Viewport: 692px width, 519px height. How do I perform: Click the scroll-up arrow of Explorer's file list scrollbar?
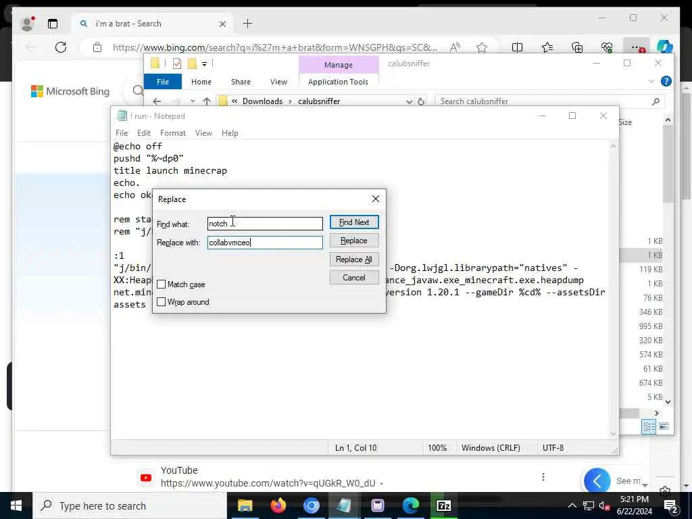(x=668, y=120)
